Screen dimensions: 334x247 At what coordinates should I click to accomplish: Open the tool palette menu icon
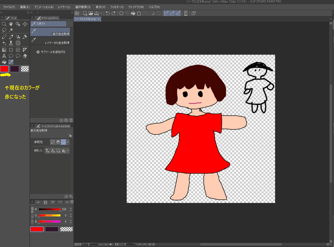pyautogui.click(x=2, y=18)
